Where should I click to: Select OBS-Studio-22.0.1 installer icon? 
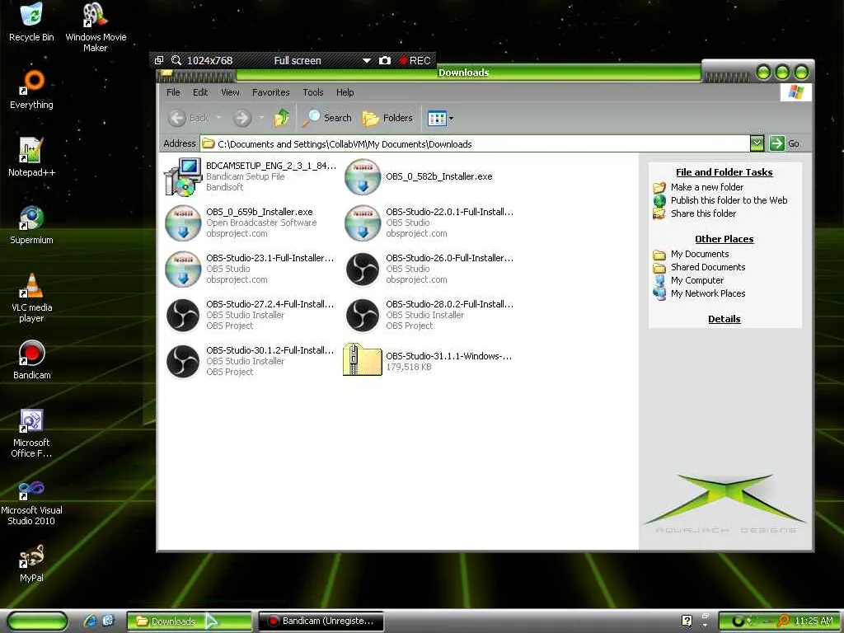tap(363, 223)
